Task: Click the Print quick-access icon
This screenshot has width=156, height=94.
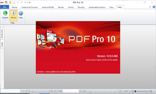Action: [x=18, y=3]
